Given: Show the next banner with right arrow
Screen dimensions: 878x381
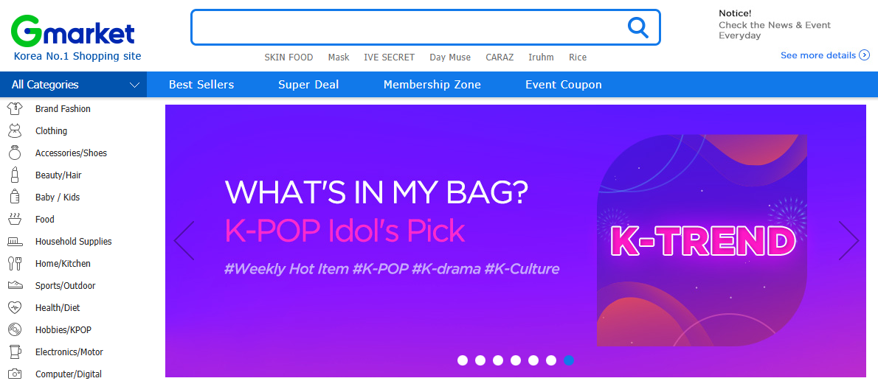Looking at the screenshot, I should pos(848,241).
